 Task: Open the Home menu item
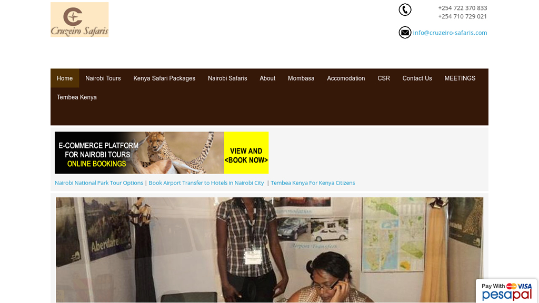(65, 78)
